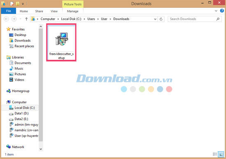This screenshot has width=226, height=159.
Task: Click the New folder quick access icon
Action: 18,4
